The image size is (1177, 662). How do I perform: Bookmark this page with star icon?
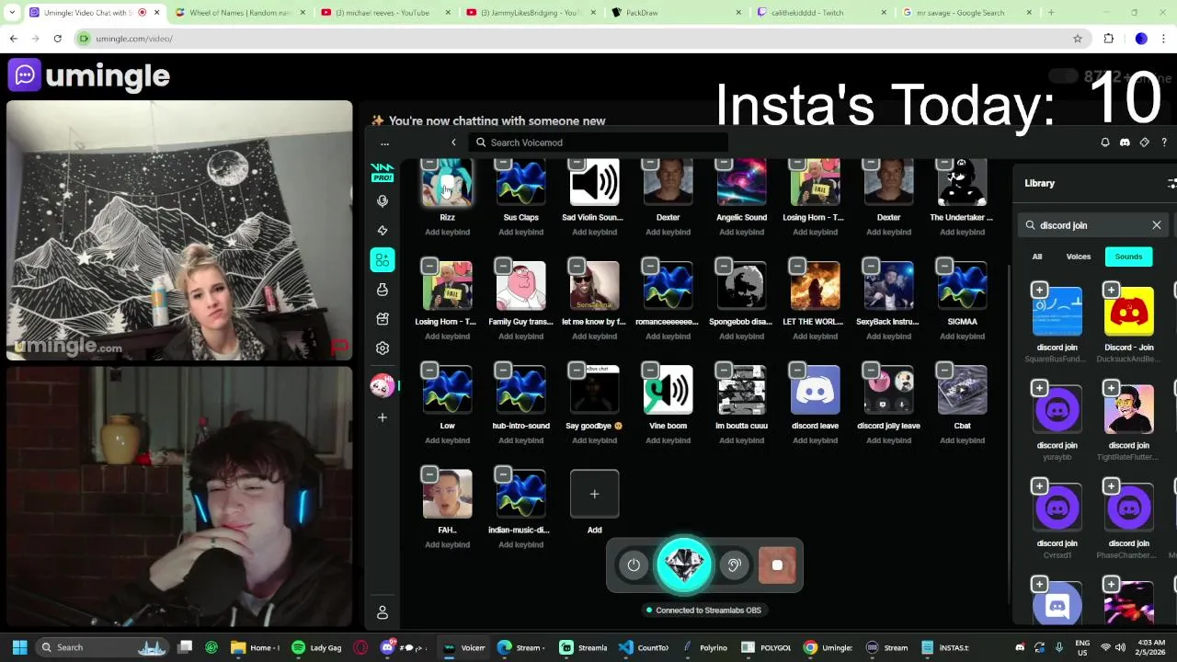coord(1078,39)
